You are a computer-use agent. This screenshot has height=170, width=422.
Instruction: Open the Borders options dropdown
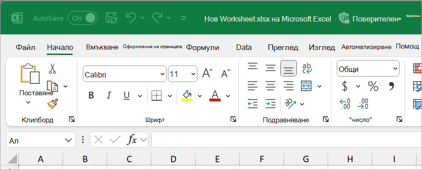coord(170,95)
